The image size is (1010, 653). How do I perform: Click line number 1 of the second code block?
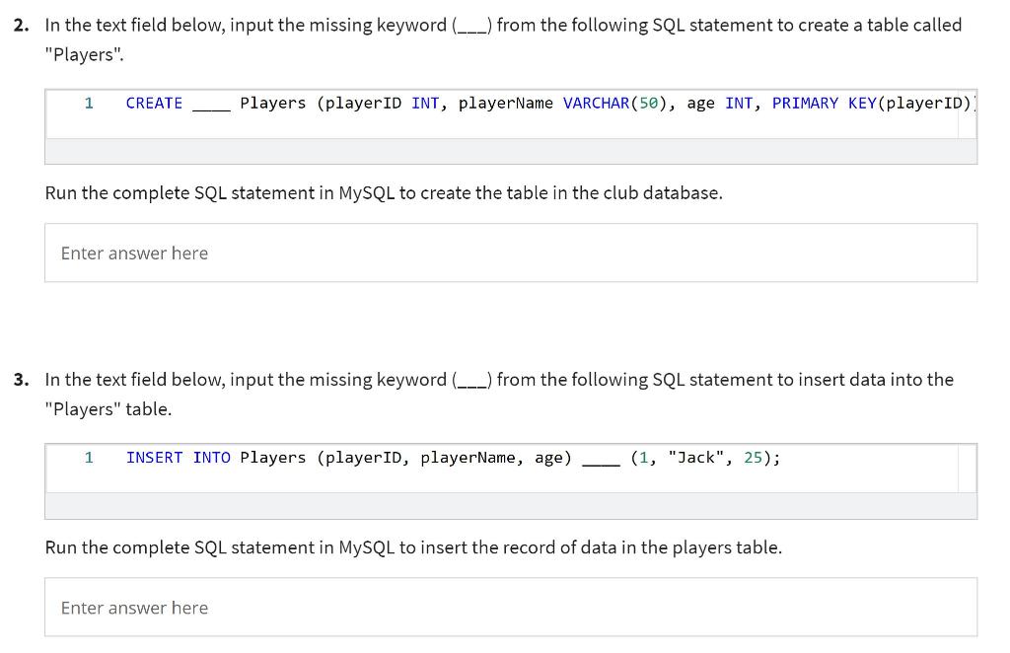pyautogui.click(x=89, y=457)
